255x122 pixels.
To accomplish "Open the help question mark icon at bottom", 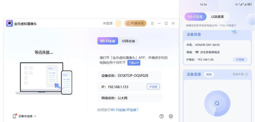I will click(x=162, y=116).
